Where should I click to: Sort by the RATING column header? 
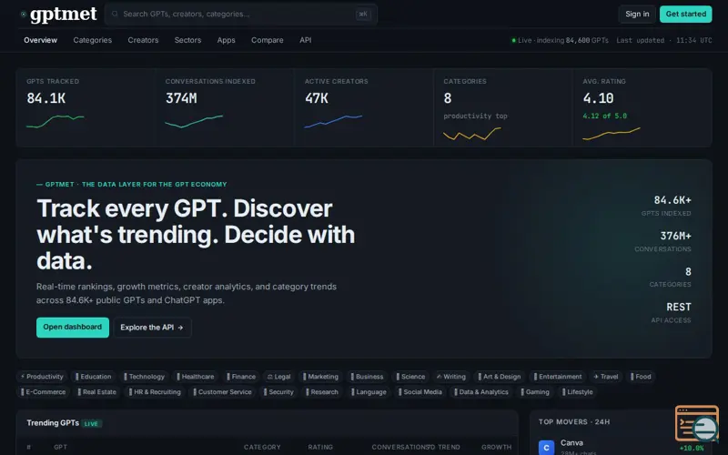pos(320,447)
